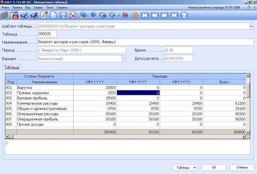Open the filter dropdown arrow in toolbar
The width and height of the screenshot is (257, 174).
pos(119,15)
